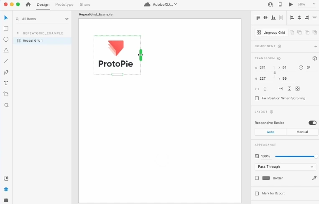Open the Plugins panel icon
Screen dimensions: 319x204
click(6, 200)
